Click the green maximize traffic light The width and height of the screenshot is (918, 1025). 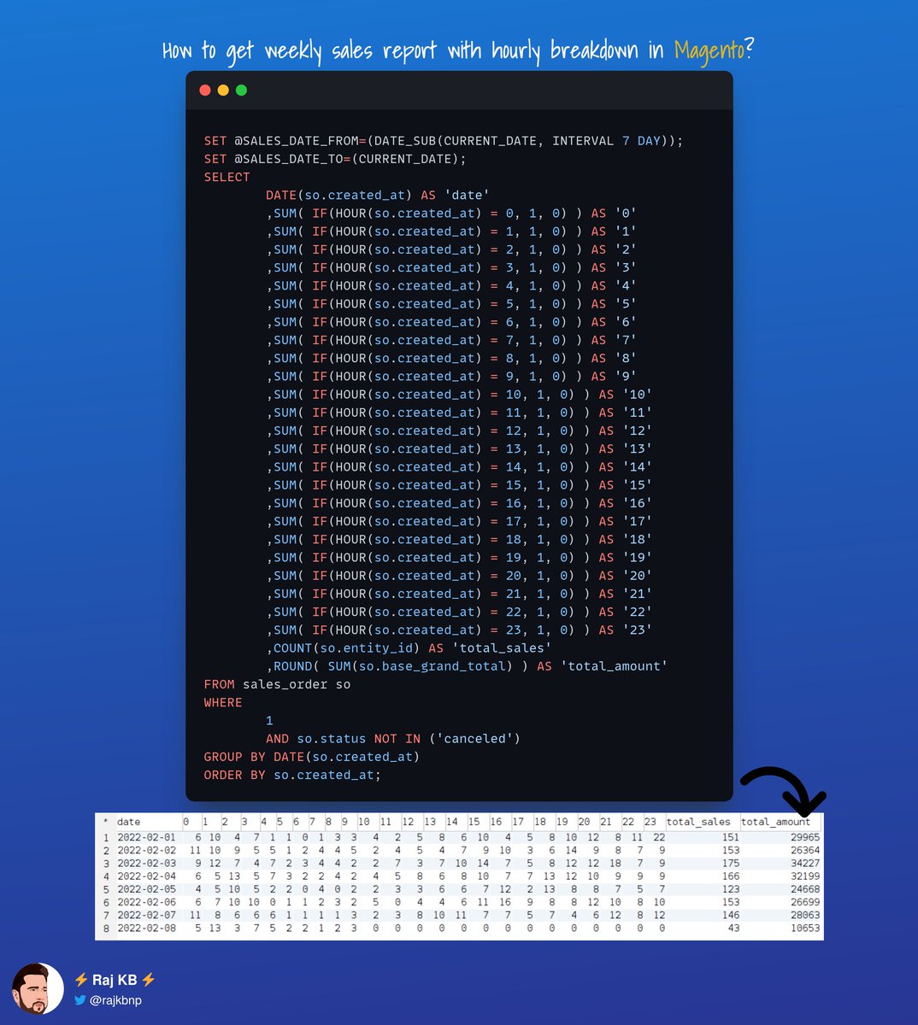click(241, 89)
